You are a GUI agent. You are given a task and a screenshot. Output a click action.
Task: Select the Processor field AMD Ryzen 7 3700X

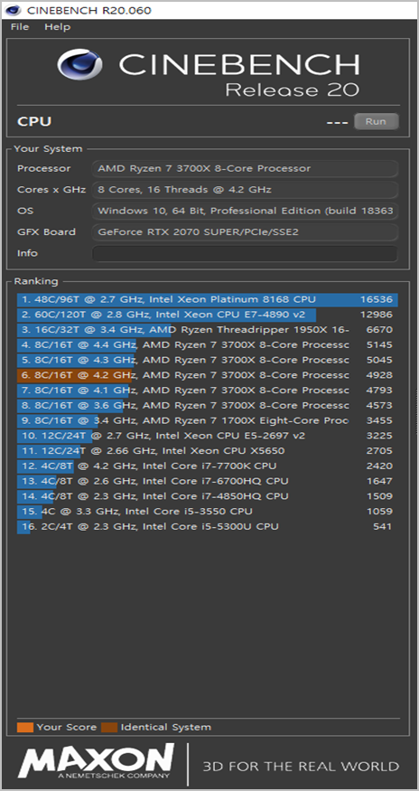(245, 168)
